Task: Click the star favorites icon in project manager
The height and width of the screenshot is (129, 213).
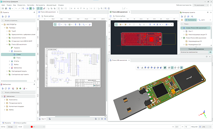Action: point(182,20)
